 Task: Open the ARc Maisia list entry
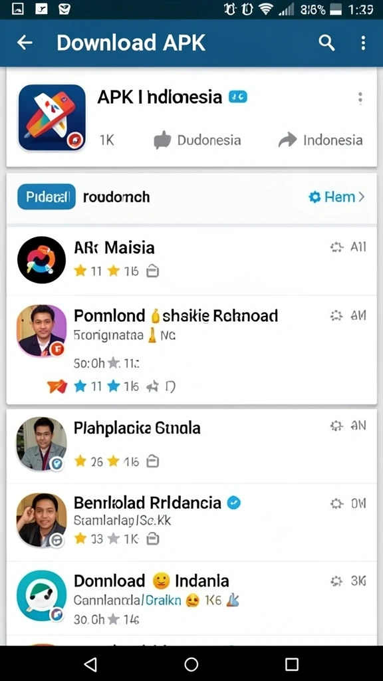tap(191, 261)
